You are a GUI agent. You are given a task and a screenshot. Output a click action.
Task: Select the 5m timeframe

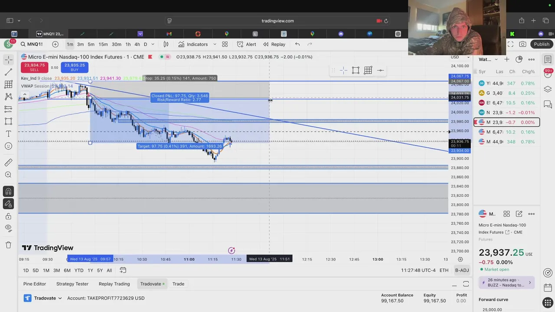91,44
